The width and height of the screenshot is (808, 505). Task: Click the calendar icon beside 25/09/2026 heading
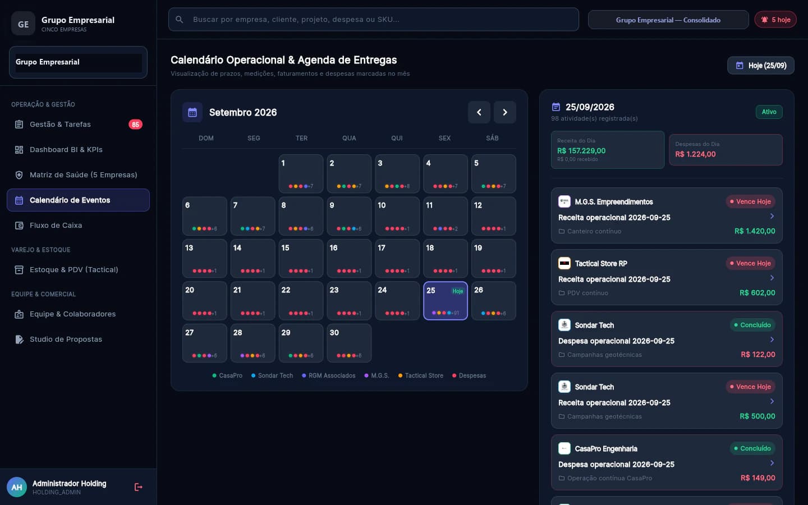556,107
